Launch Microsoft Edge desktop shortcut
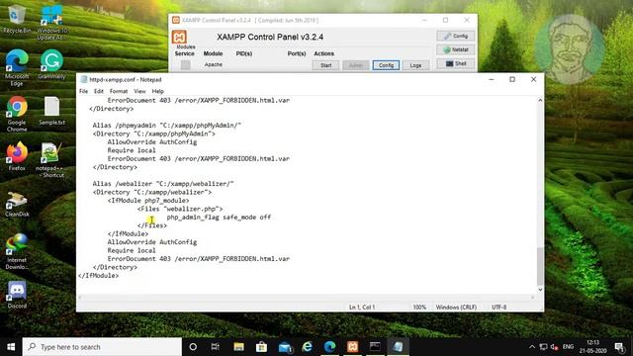Screen dimensions: 633x356 coord(17,67)
